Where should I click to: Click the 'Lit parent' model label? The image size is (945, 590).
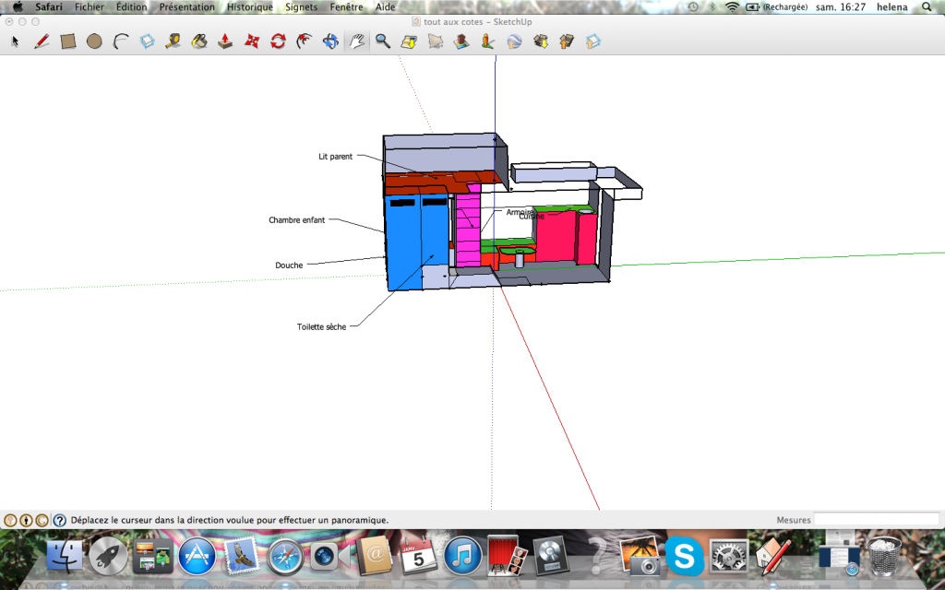coord(336,157)
